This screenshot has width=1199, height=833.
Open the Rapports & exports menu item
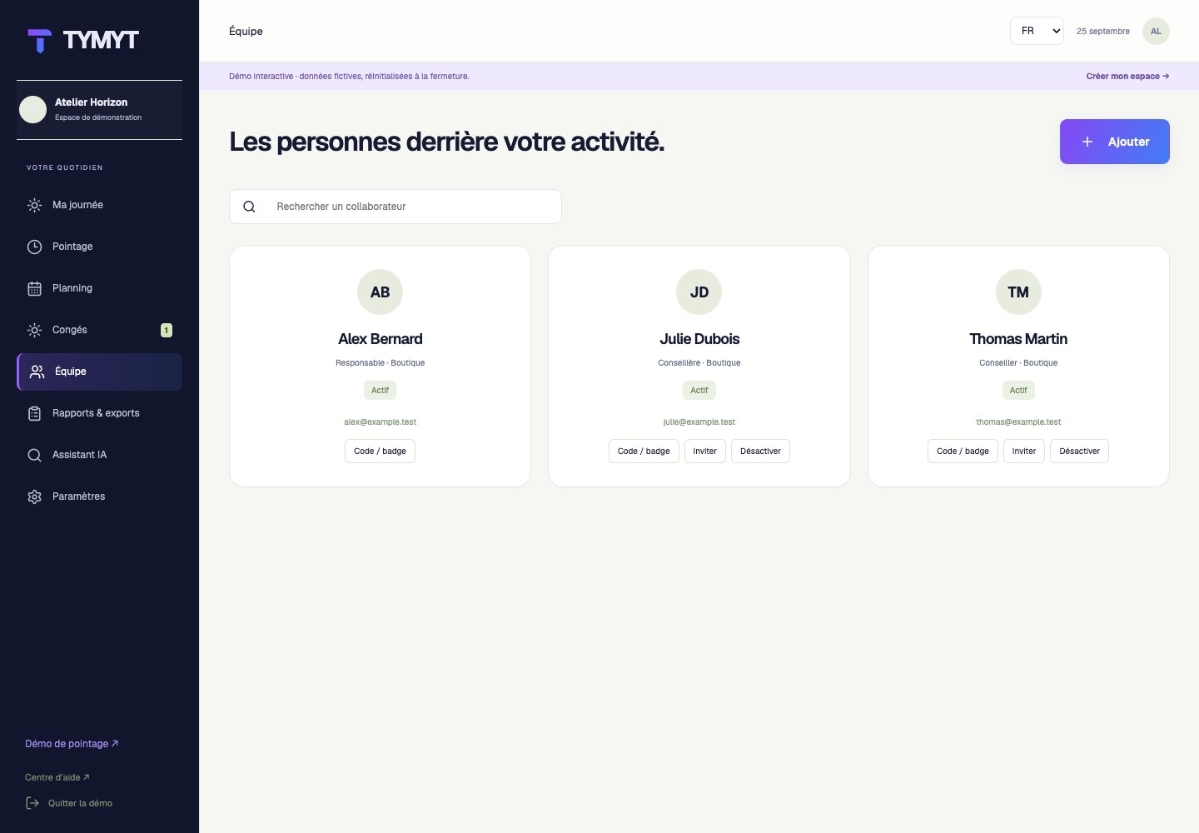tap(99, 413)
